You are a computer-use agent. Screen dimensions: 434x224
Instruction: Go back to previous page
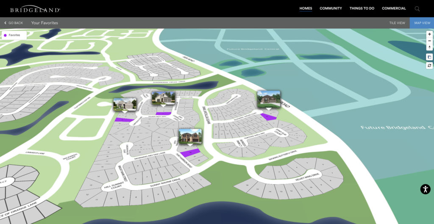tap(14, 23)
